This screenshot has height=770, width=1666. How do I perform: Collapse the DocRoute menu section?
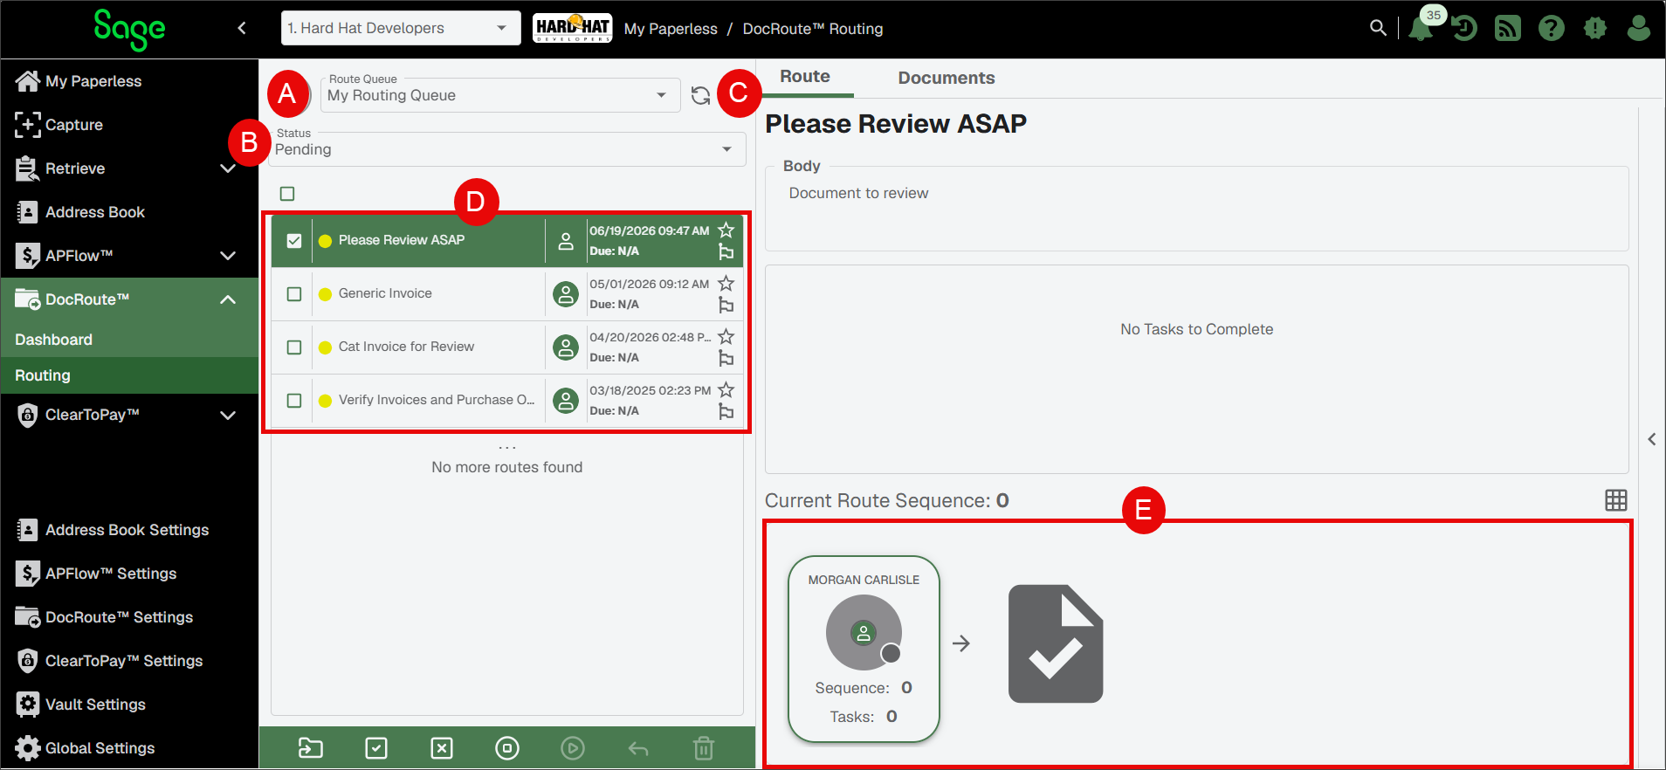pos(228,299)
